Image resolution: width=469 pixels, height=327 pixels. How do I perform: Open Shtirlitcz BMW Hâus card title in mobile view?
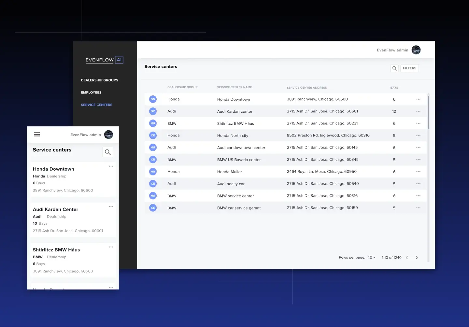tap(56, 250)
